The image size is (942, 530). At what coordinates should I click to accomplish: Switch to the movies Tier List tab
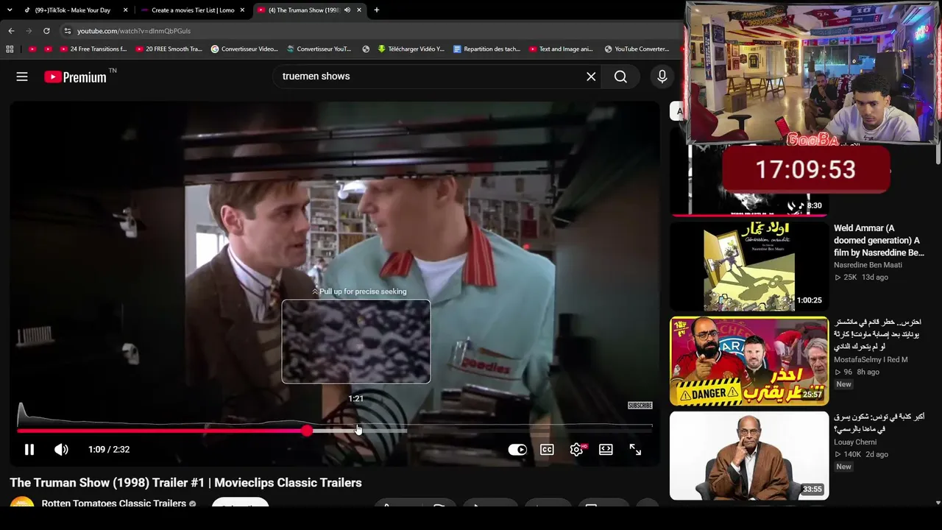193,10
